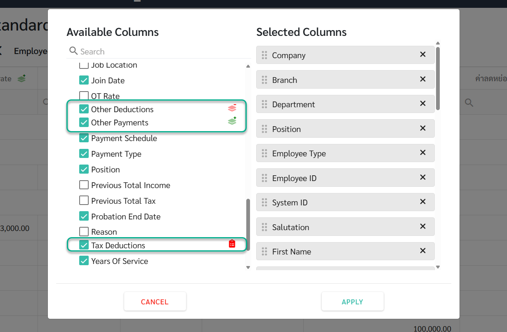Screen dimensions: 507x332
Task: Click the red clipboard icon beside Tax Deductions
Action: pyautogui.click(x=232, y=244)
